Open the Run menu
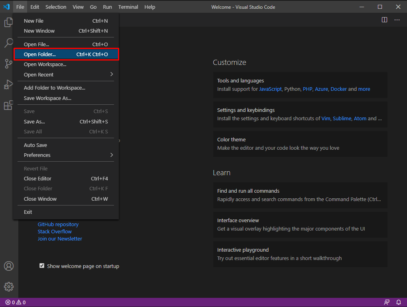Image resolution: width=407 pixels, height=307 pixels. click(x=107, y=7)
